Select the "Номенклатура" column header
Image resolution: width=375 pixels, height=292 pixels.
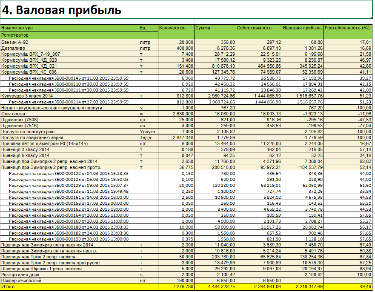click(x=17, y=28)
